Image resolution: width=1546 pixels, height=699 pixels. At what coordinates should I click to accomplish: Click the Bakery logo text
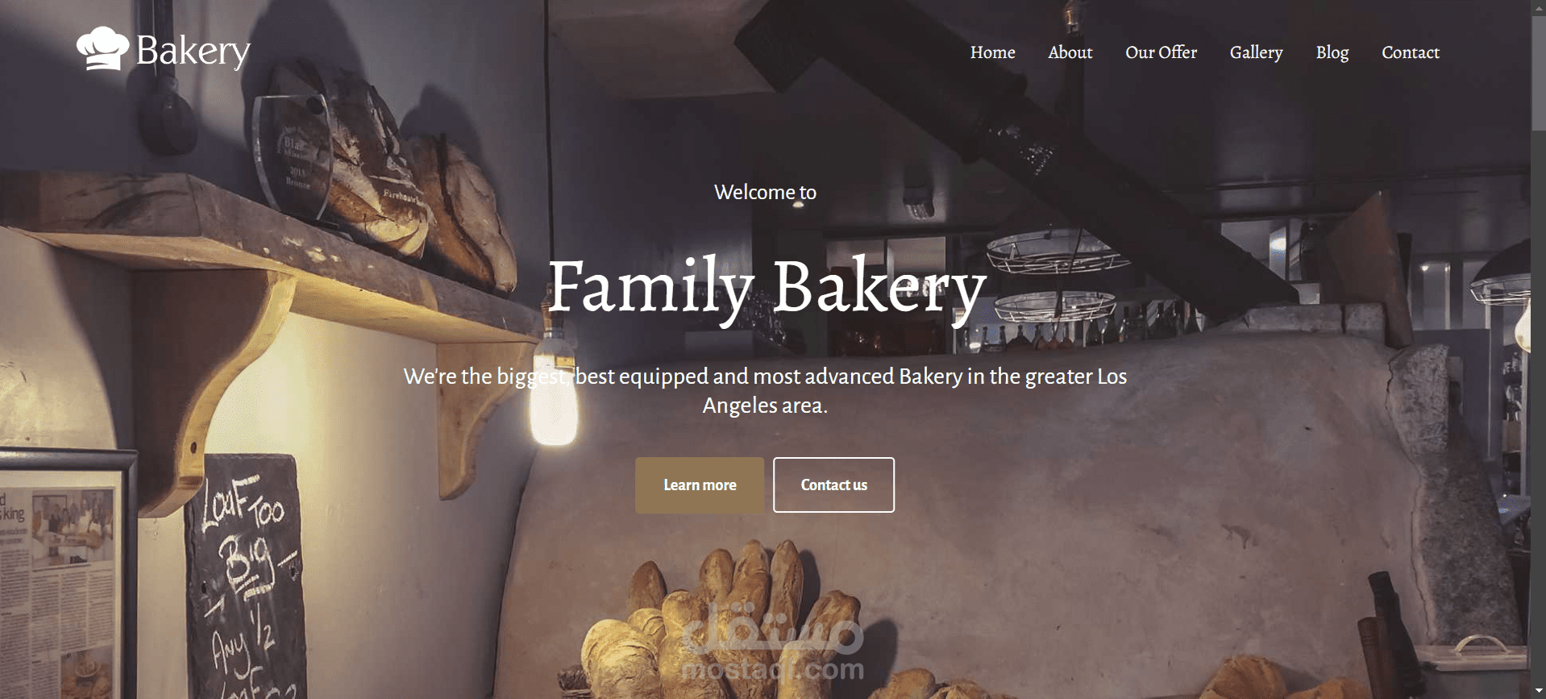point(193,52)
